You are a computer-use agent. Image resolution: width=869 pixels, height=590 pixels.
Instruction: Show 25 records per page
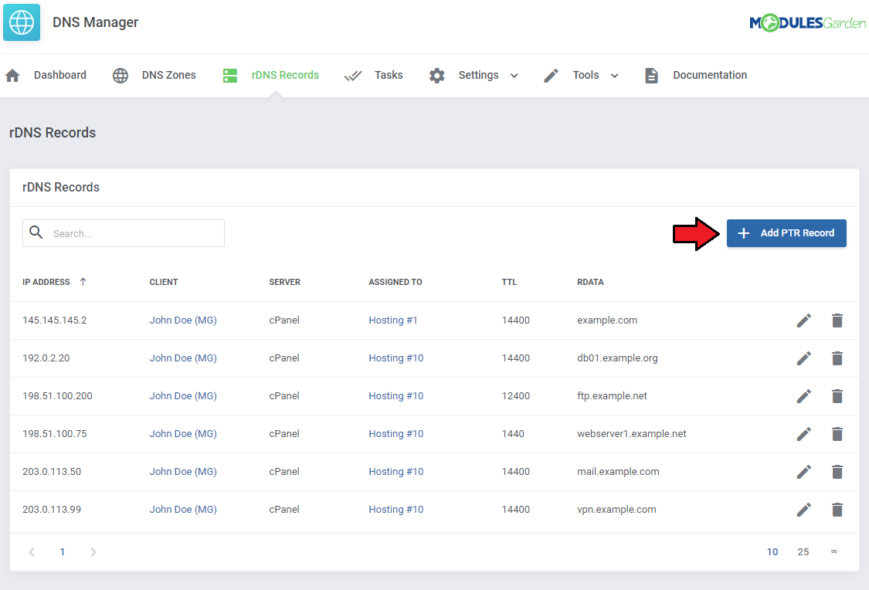(x=803, y=552)
